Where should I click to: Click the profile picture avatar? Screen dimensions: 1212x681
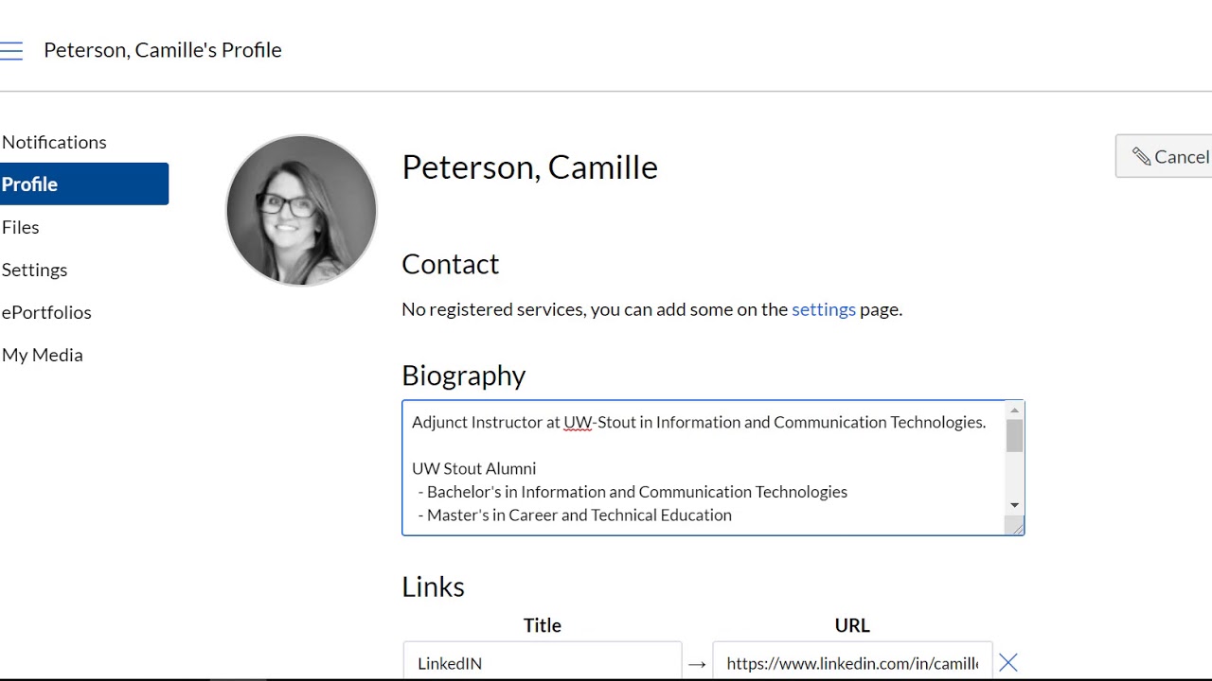tap(301, 210)
